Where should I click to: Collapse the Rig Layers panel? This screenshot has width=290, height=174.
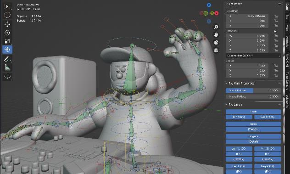pos(227,104)
